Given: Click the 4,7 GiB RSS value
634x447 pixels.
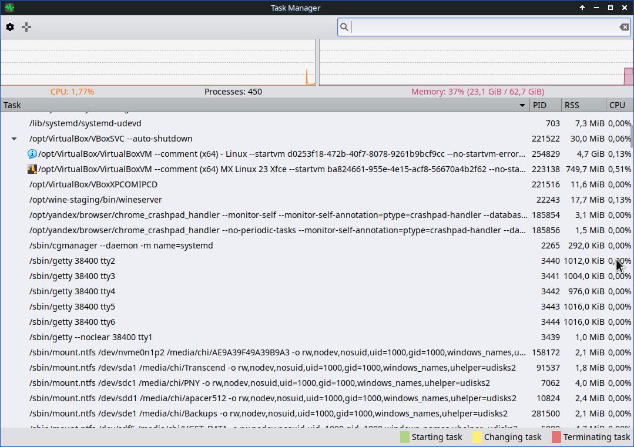Looking at the screenshot, I should [x=591, y=154].
